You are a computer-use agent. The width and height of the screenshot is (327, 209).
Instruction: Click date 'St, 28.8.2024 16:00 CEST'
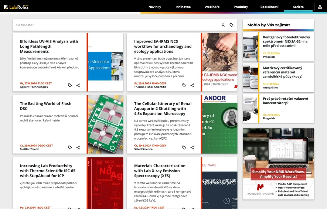tap(150, 83)
